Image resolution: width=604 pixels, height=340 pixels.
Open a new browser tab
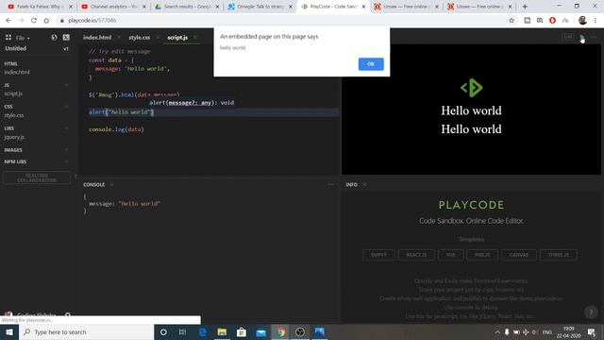(525, 7)
